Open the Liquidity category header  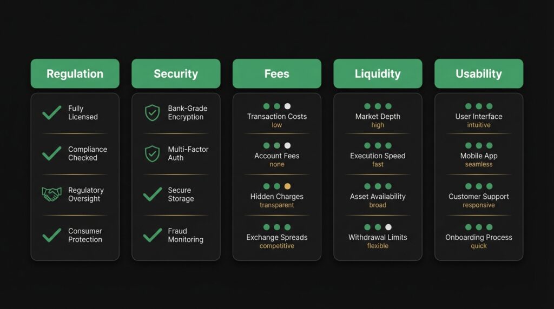378,74
